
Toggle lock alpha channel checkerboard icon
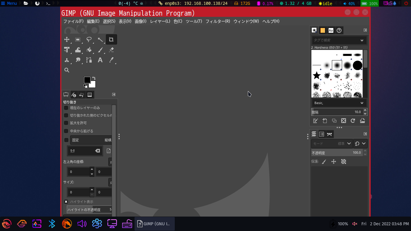pos(344,162)
